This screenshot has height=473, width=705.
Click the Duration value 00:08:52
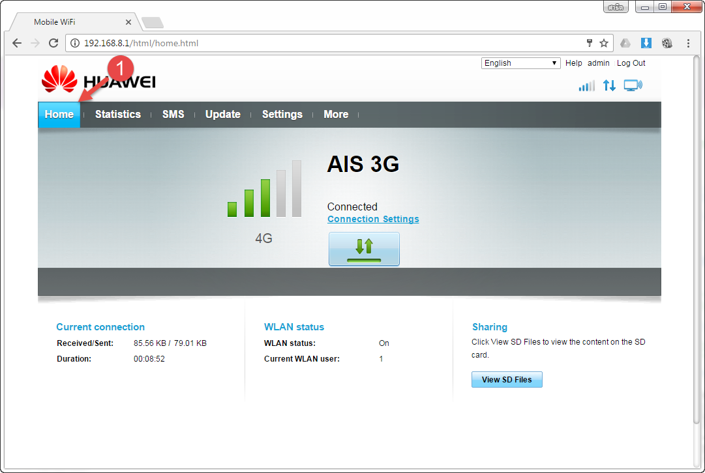click(x=149, y=359)
